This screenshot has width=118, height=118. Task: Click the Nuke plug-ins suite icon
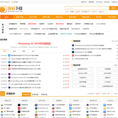click(x=10, y=66)
